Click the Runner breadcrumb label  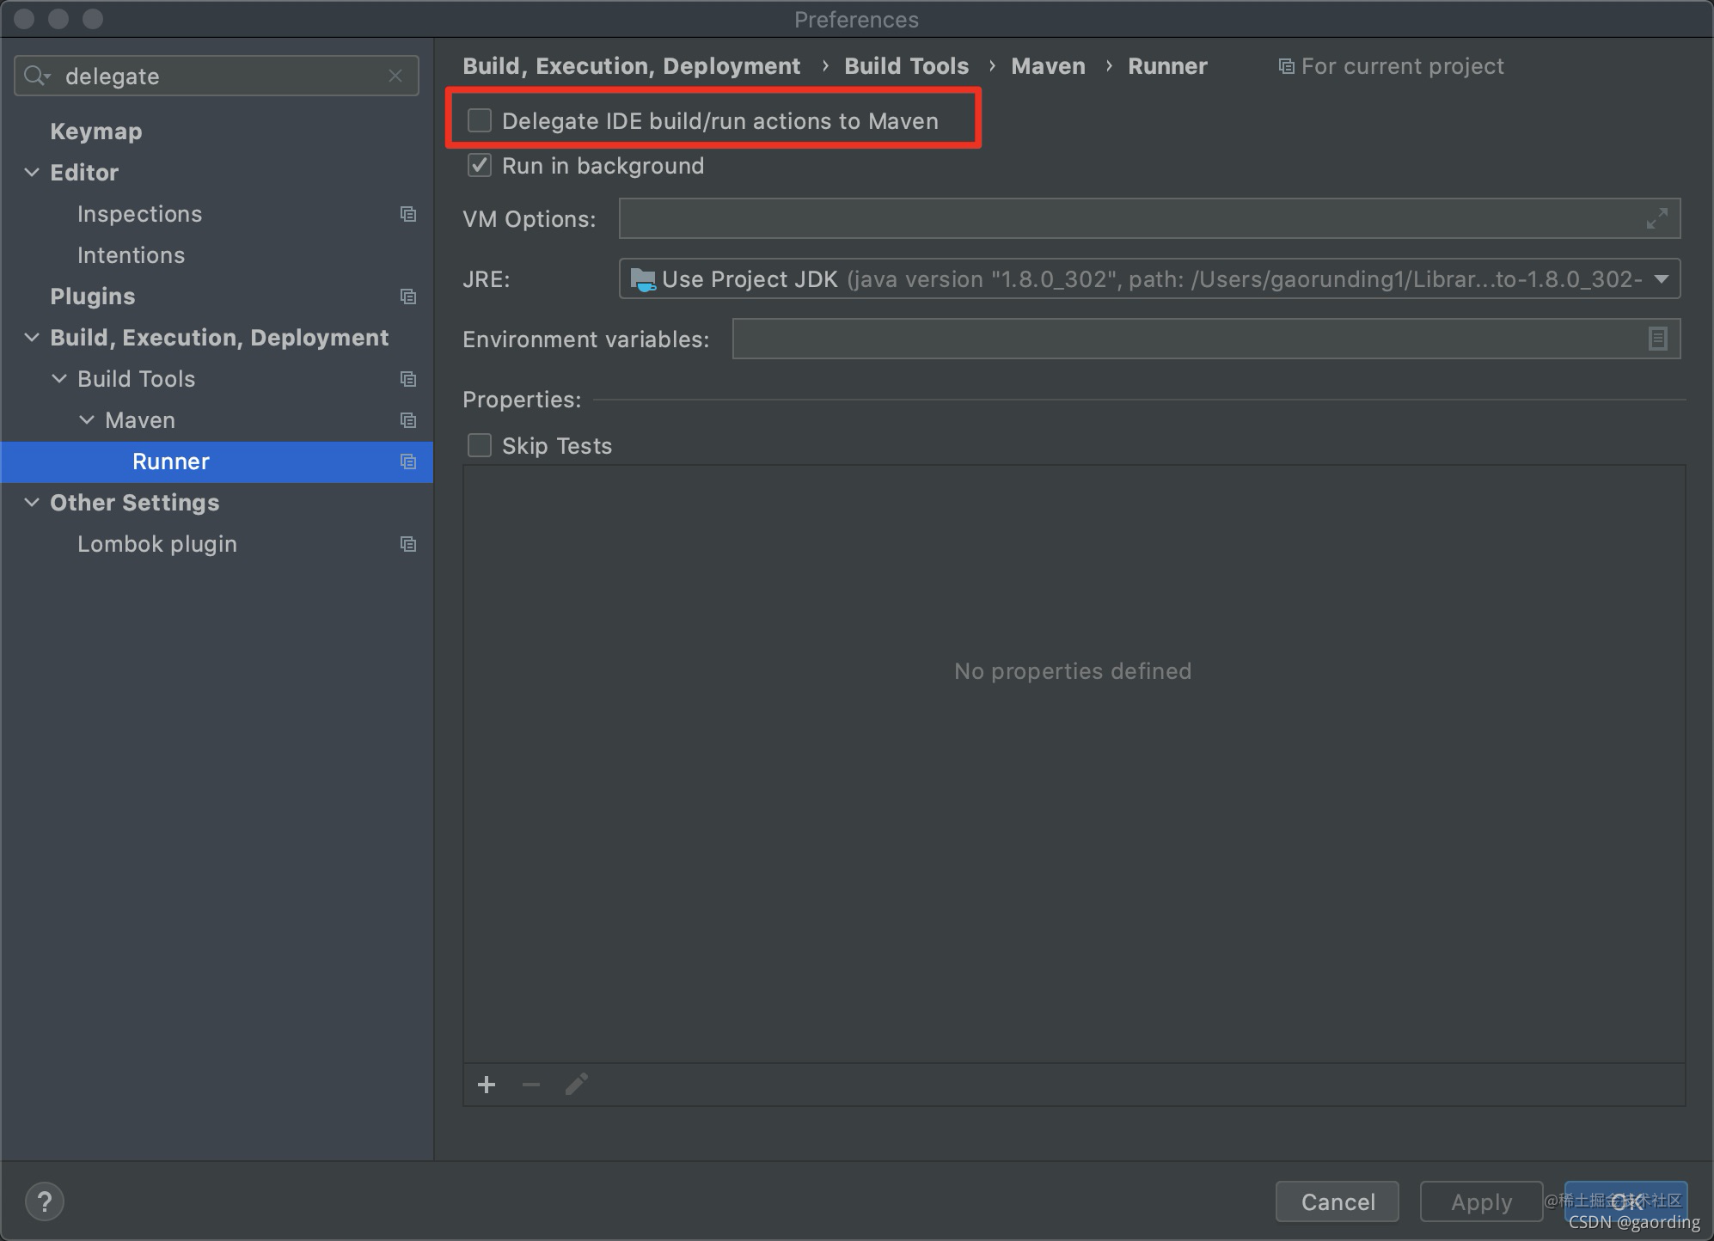(x=1167, y=66)
